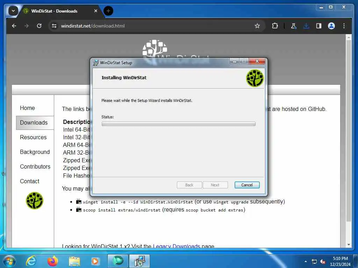Go forward in the browser history
358x268 pixels.
[27, 26]
